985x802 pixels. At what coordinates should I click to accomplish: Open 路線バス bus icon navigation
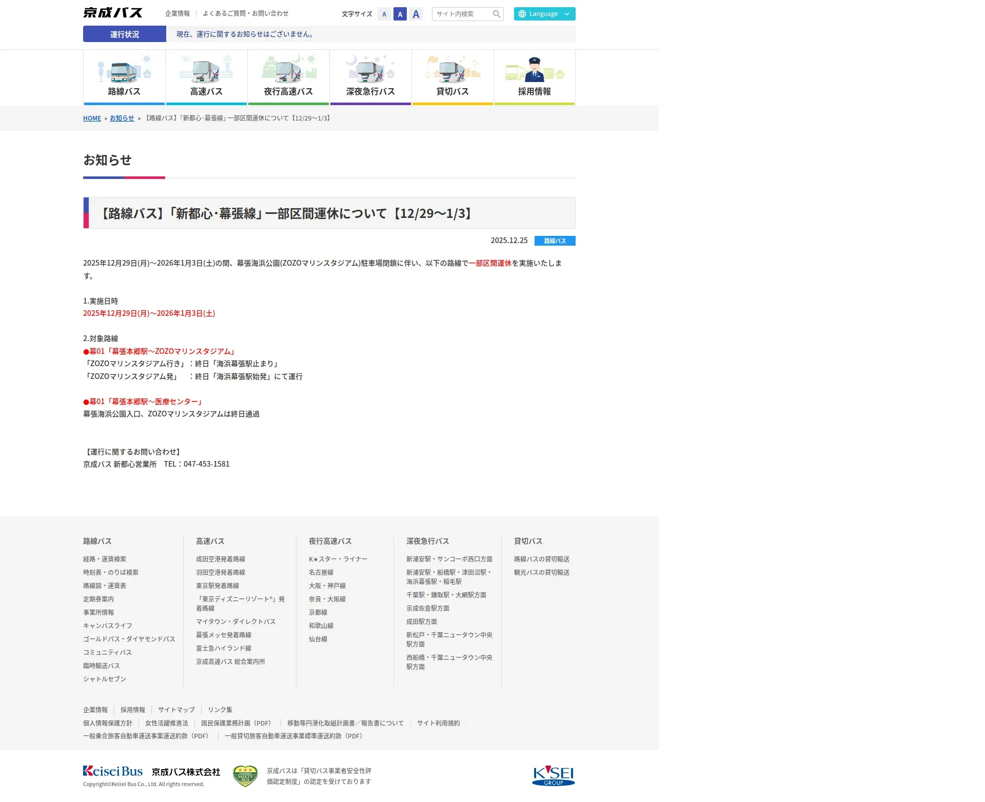click(x=124, y=77)
